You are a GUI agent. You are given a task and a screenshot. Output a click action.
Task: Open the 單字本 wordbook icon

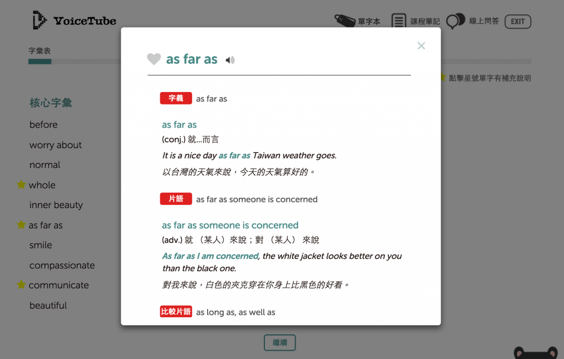[x=345, y=19]
